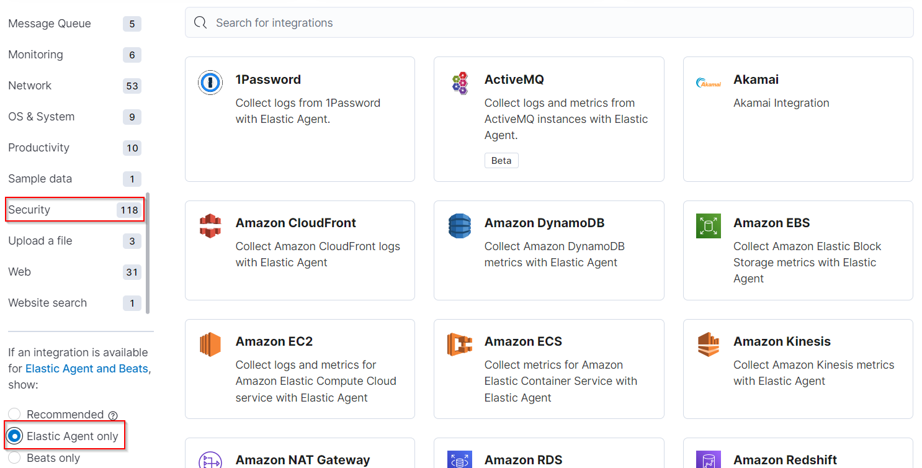This screenshot has height=468, width=922.
Task: Click the search magnifier icon
Action: pos(200,23)
